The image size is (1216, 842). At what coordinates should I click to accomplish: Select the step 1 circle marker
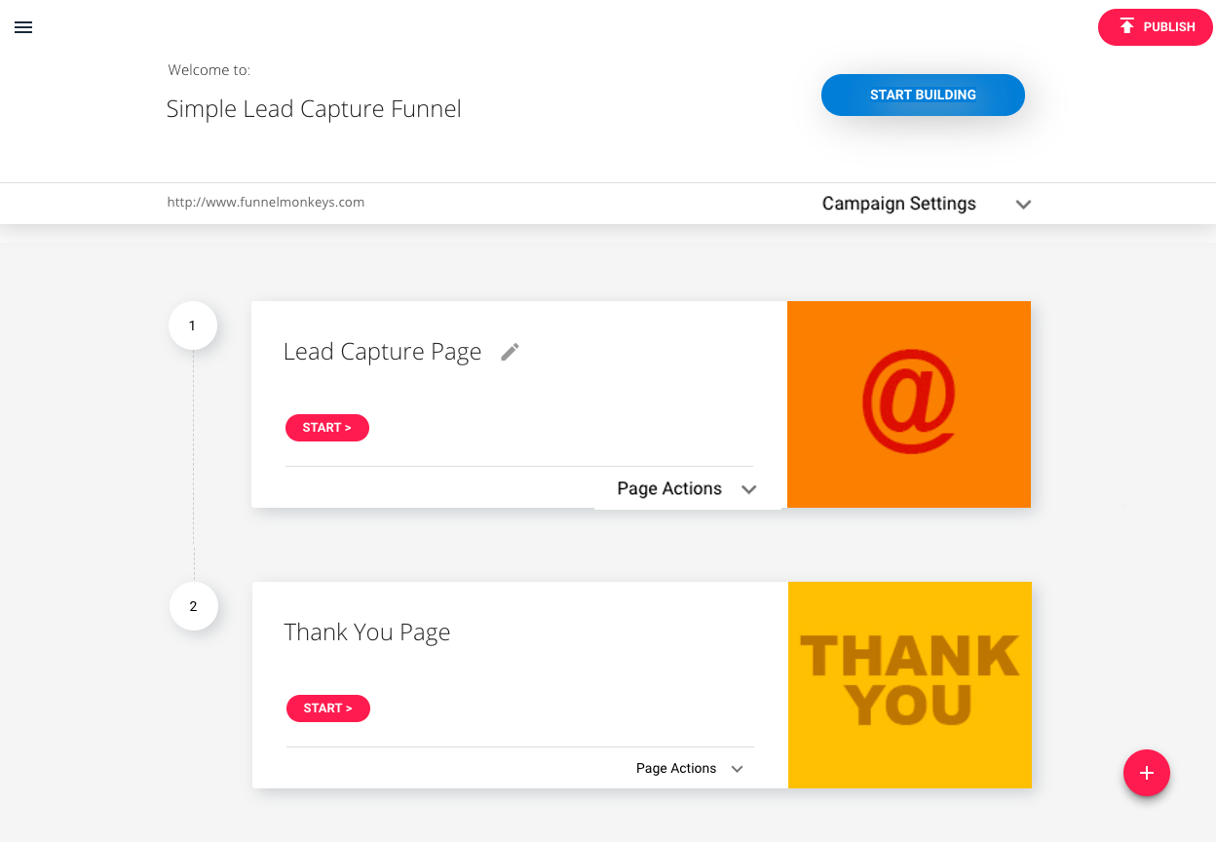click(192, 325)
